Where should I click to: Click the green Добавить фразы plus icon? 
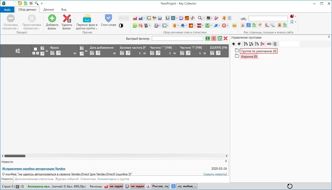(52, 19)
